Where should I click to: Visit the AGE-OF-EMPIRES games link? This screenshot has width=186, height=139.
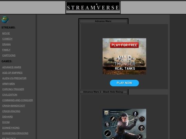(12, 73)
